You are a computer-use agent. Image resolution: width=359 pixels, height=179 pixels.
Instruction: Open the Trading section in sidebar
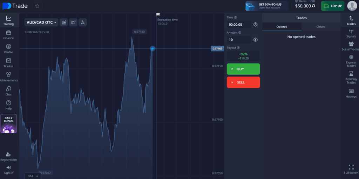[8, 21]
